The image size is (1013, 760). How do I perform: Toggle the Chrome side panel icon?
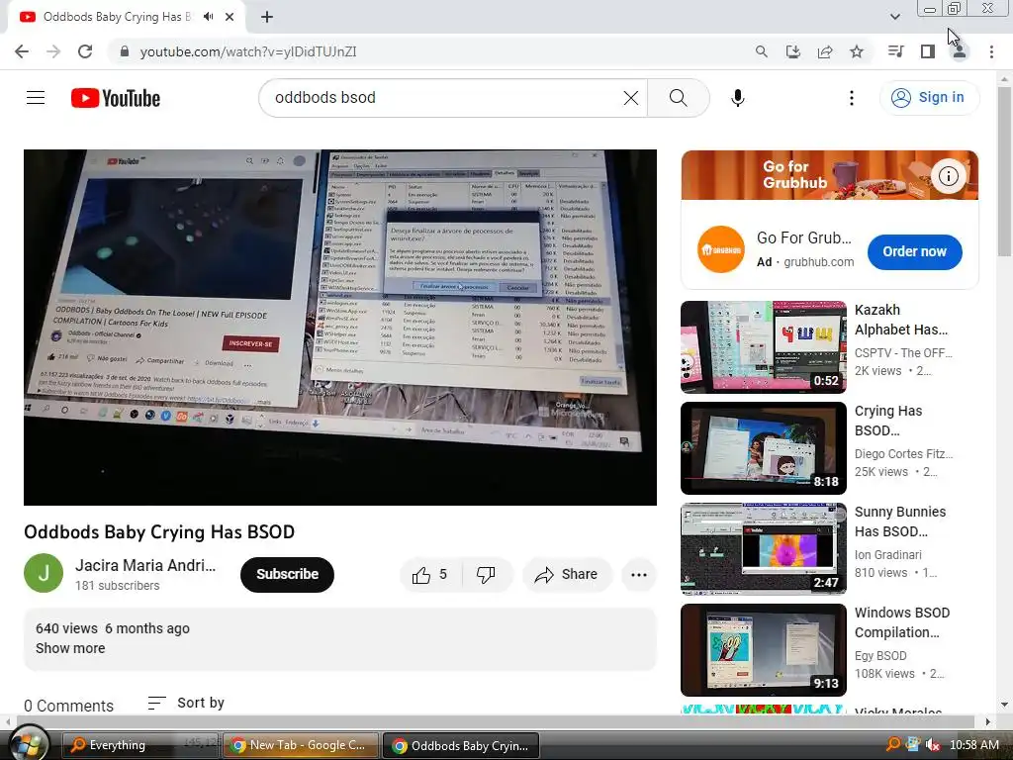point(928,51)
